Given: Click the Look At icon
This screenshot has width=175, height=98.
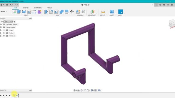Looking at the screenshot, I should 78,90.
